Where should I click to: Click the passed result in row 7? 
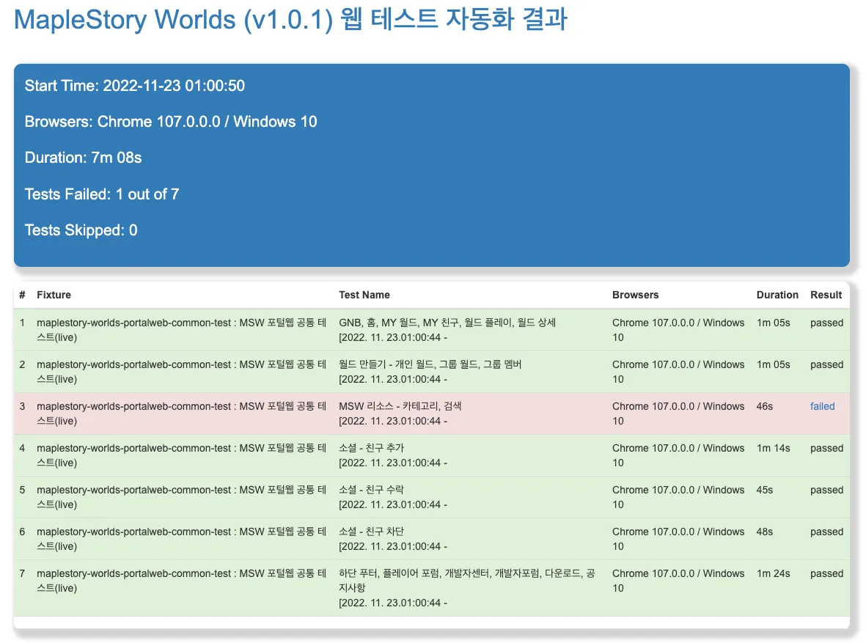[x=827, y=573]
